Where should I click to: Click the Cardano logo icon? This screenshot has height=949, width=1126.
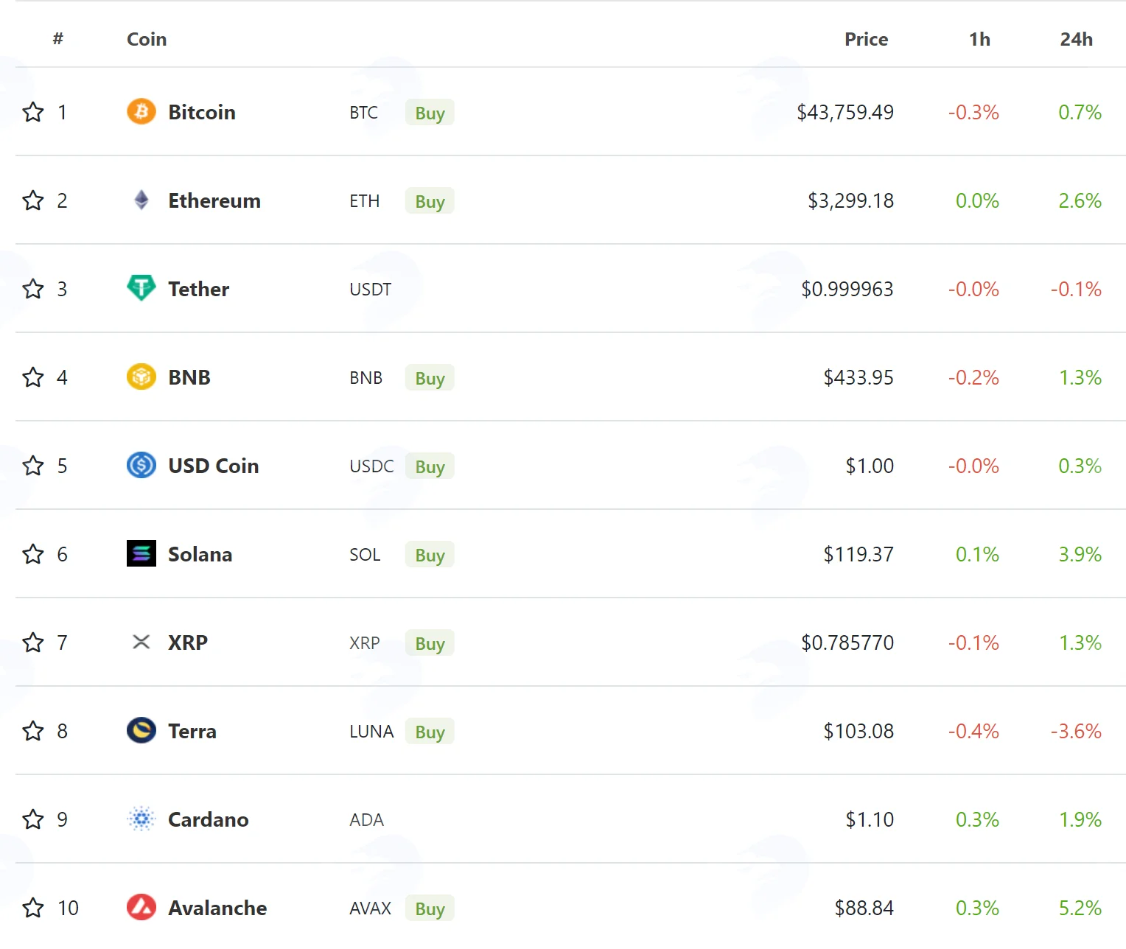pos(141,819)
